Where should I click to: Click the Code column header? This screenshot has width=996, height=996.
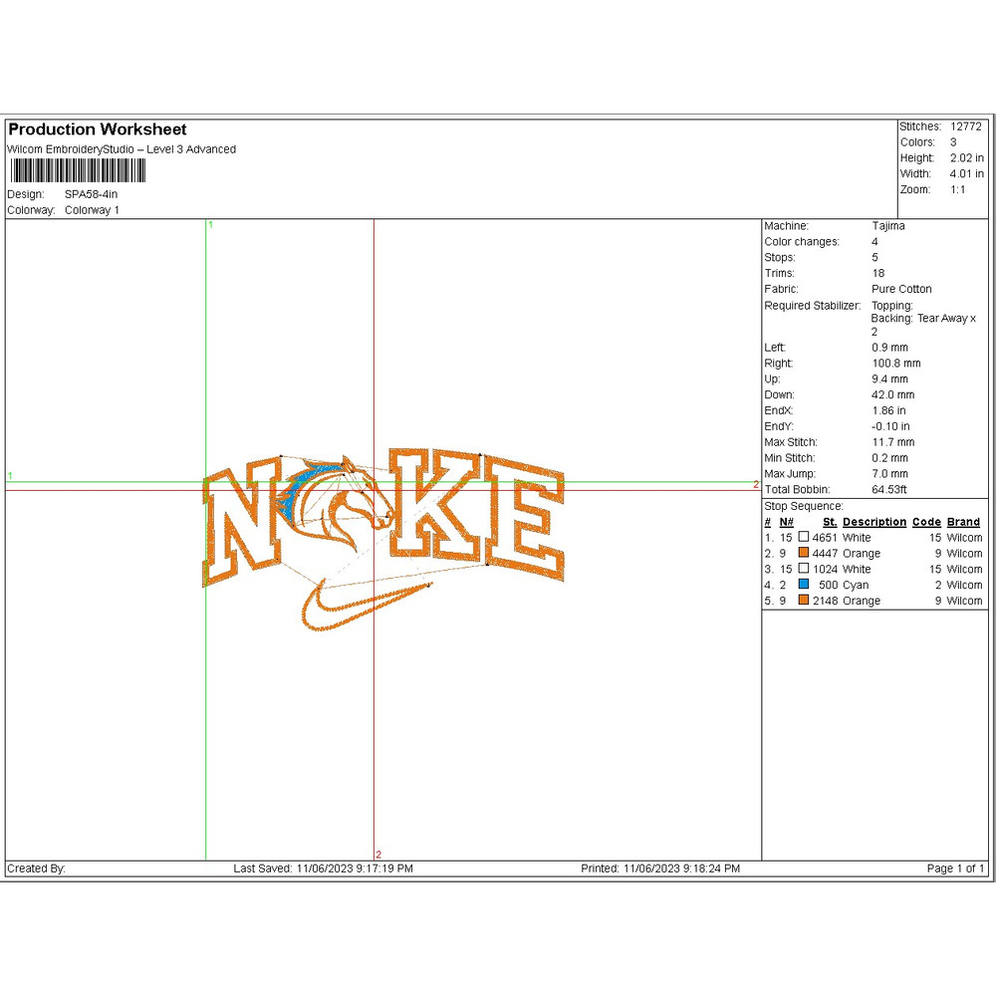point(926,522)
